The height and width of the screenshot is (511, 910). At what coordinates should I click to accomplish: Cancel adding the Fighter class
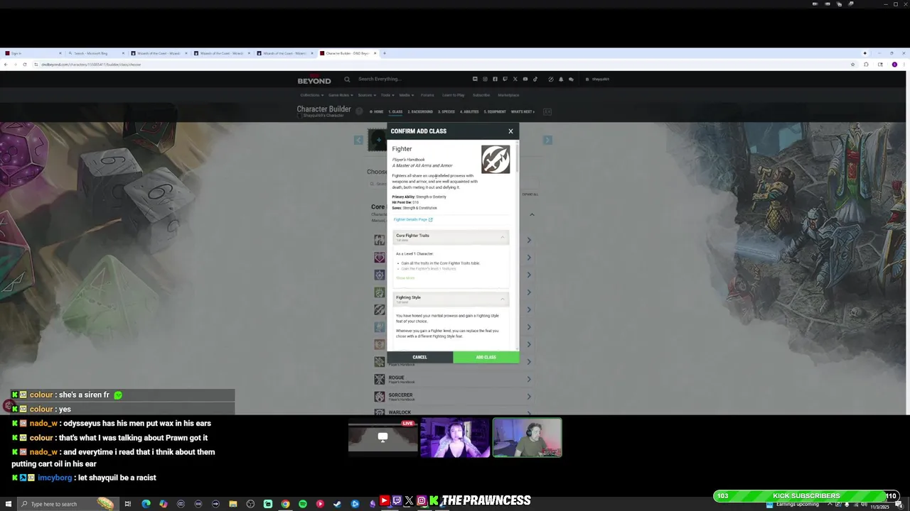[419, 357]
